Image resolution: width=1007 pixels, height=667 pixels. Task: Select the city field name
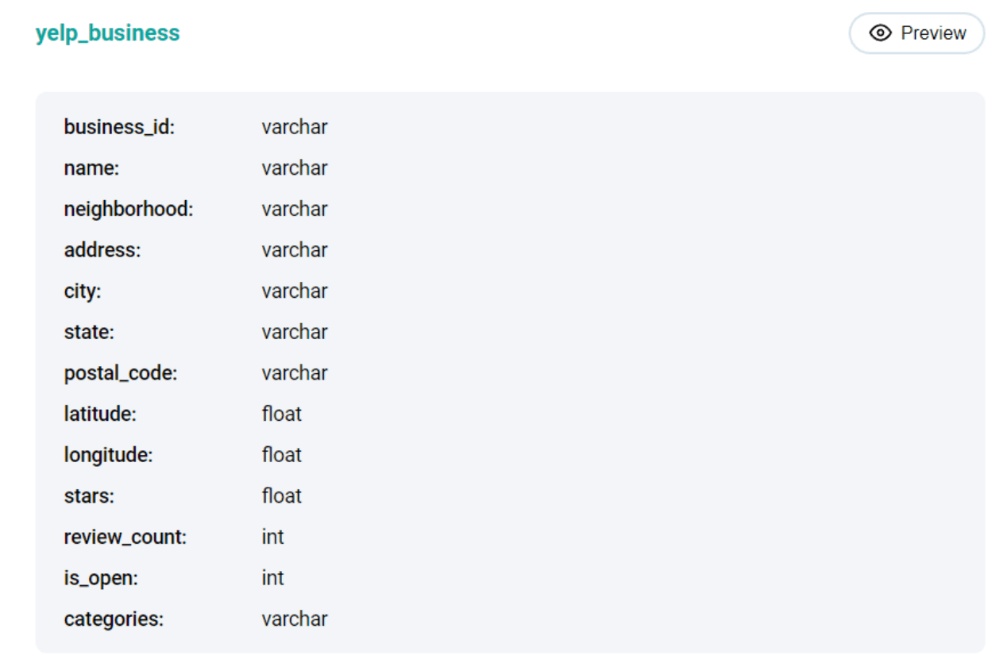tap(82, 291)
